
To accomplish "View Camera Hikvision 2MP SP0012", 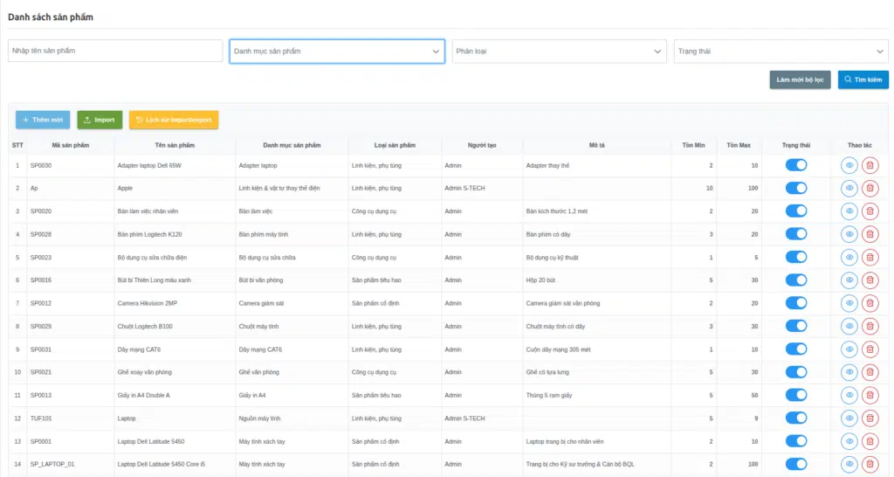I will pyautogui.click(x=849, y=303).
